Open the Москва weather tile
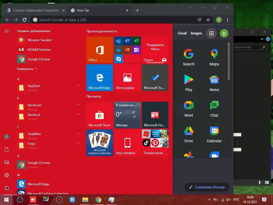 pos(127,115)
